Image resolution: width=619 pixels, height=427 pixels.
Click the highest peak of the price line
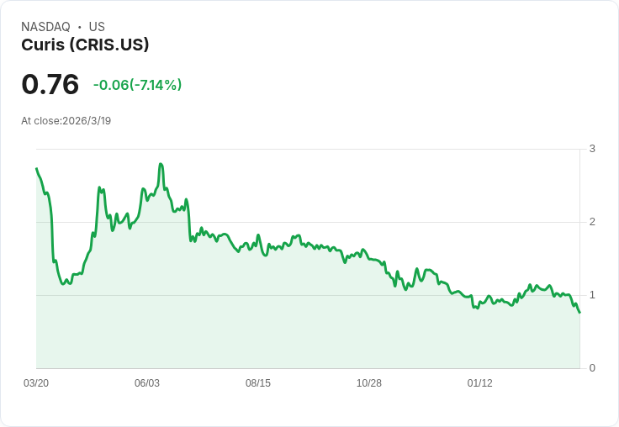(160, 164)
